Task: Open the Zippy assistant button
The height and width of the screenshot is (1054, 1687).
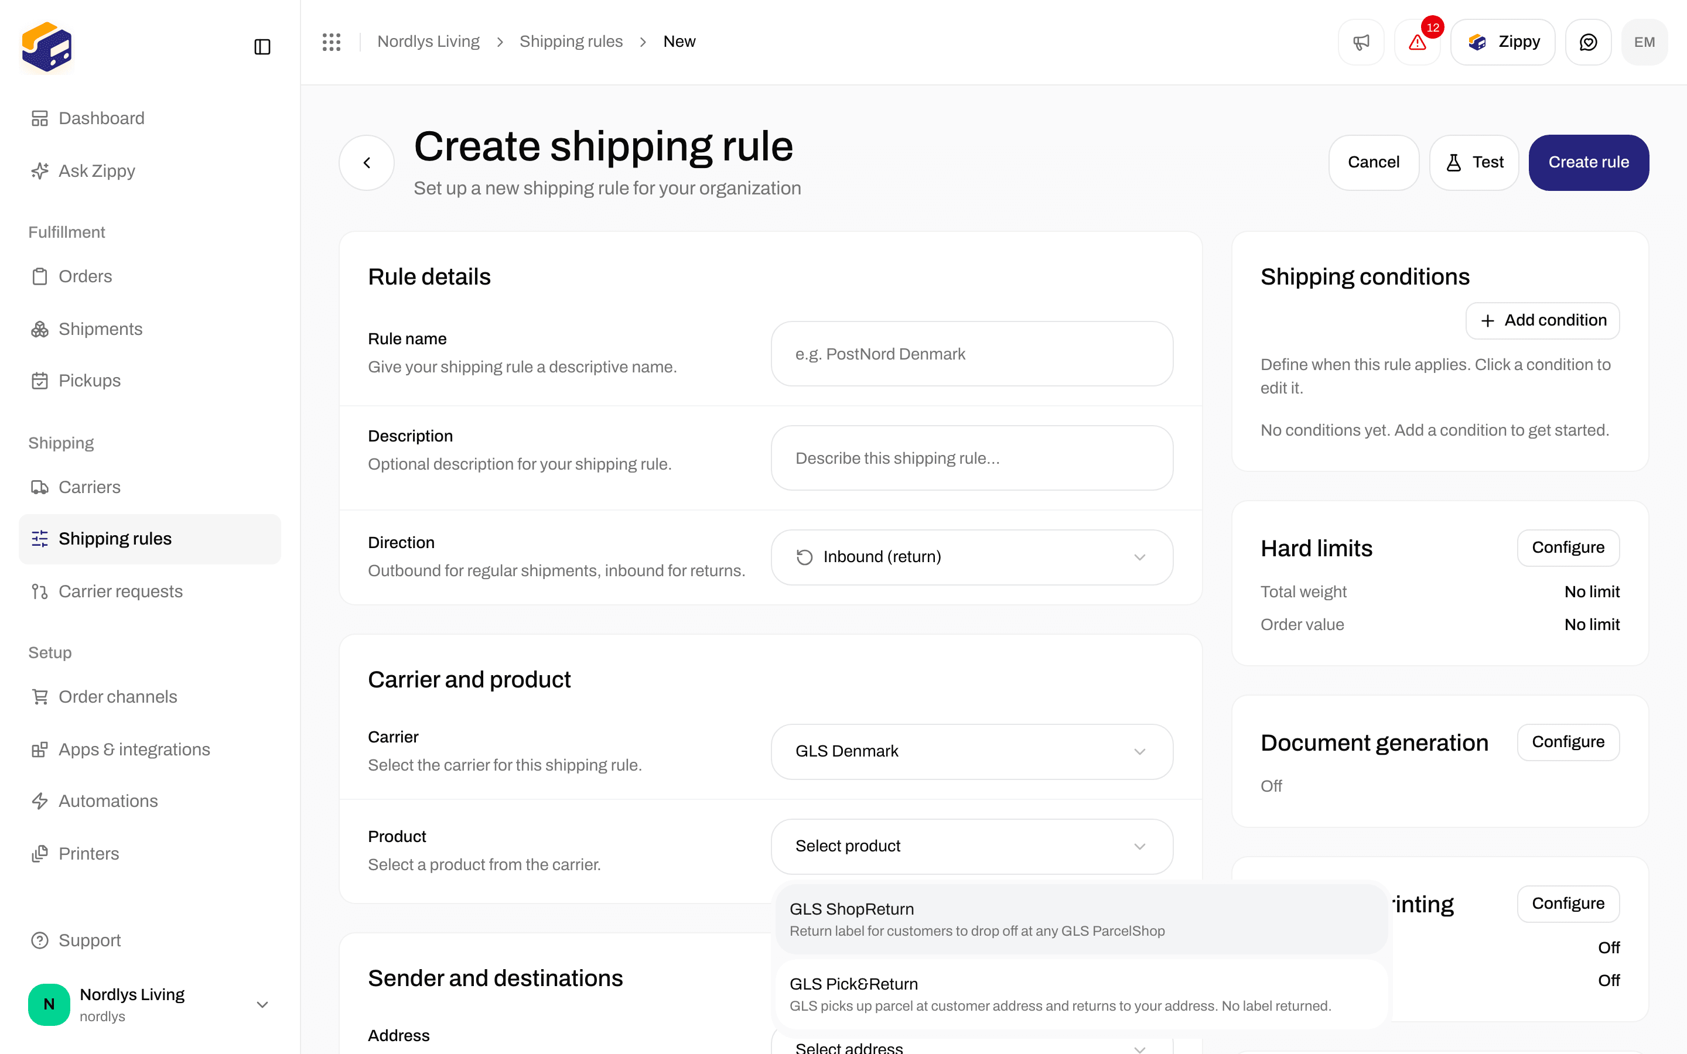Action: click(x=1502, y=43)
